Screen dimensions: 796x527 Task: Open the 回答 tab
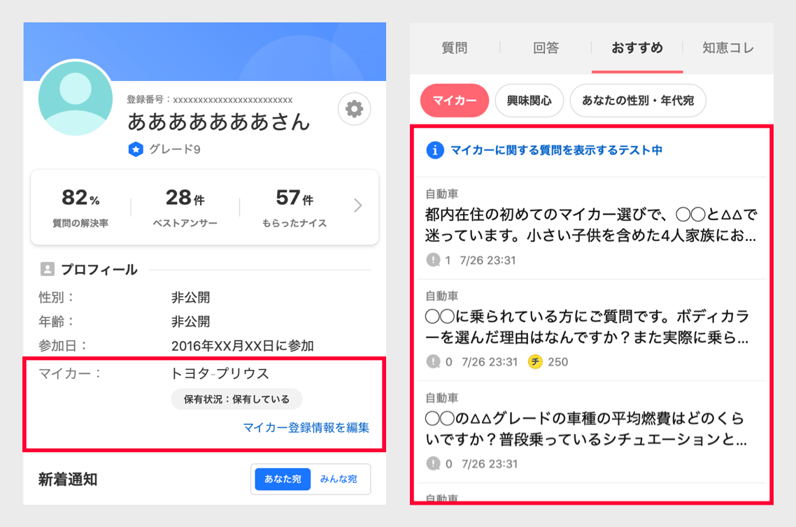[x=546, y=48]
